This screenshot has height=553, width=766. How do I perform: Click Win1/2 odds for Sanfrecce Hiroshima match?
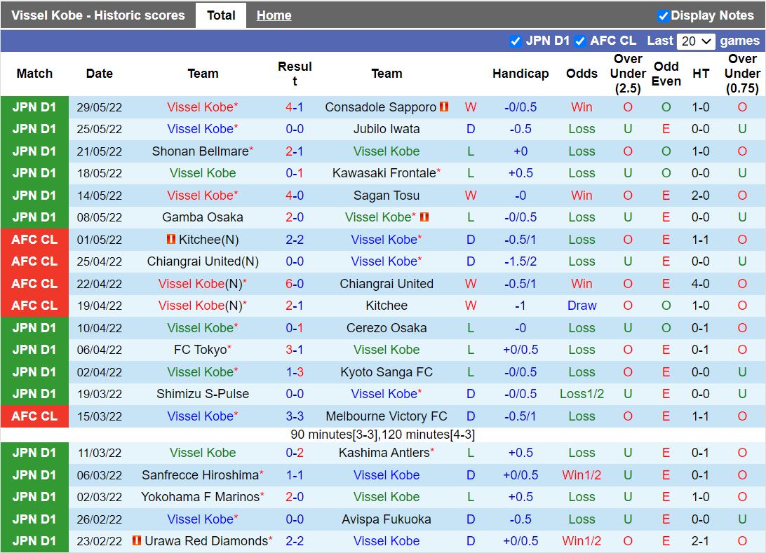pyautogui.click(x=582, y=475)
